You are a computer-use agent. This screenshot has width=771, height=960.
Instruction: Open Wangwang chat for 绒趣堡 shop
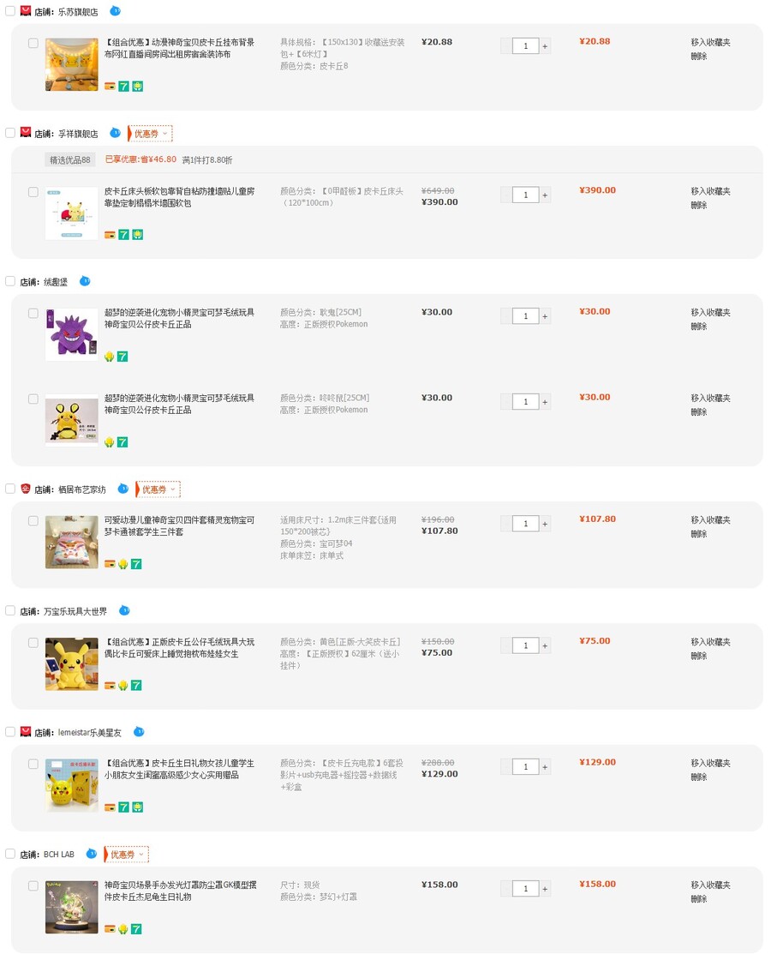coord(85,281)
